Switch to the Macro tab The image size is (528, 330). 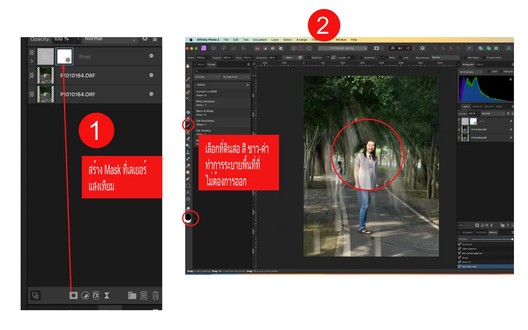(x=201, y=64)
